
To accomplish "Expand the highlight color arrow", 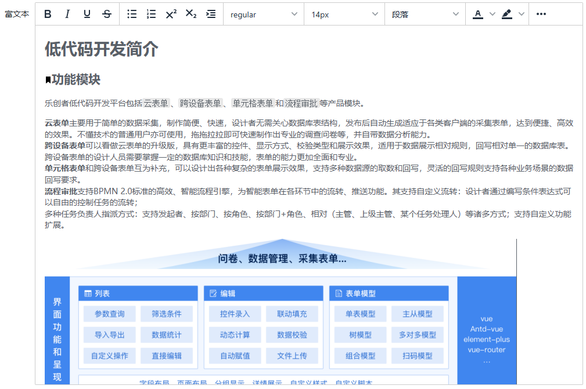I will [521, 14].
